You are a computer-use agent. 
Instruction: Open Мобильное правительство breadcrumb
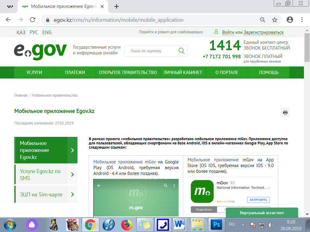(x=54, y=95)
